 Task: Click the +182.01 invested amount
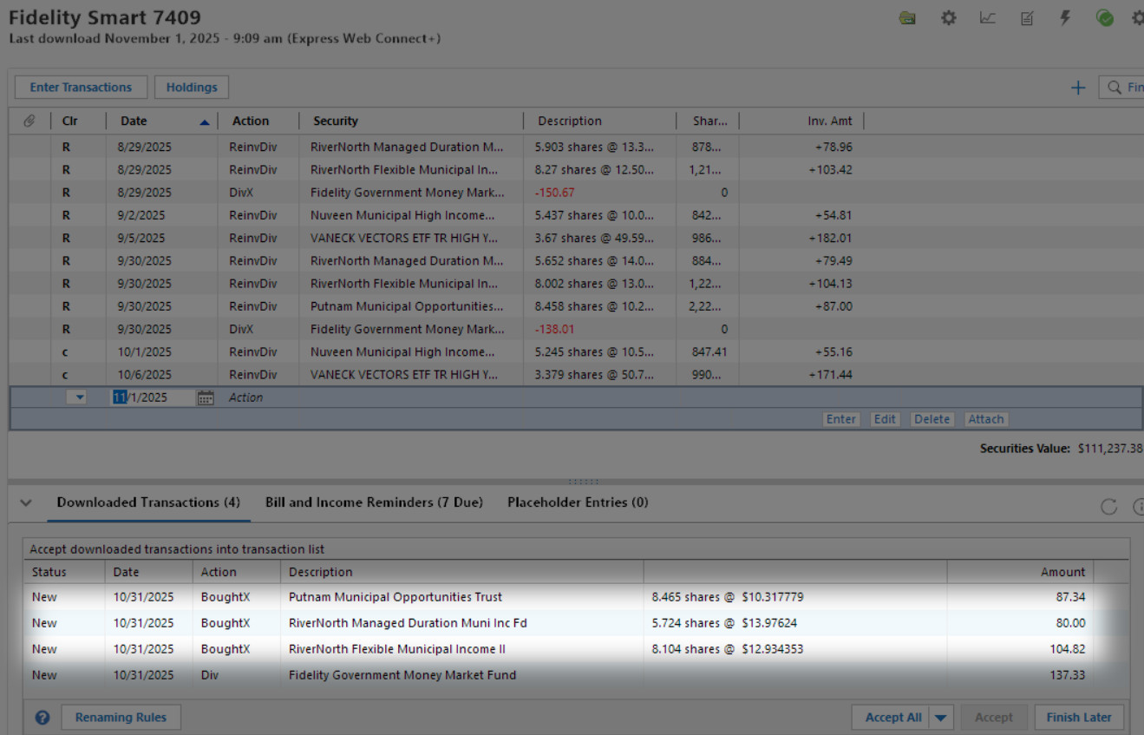click(830, 238)
